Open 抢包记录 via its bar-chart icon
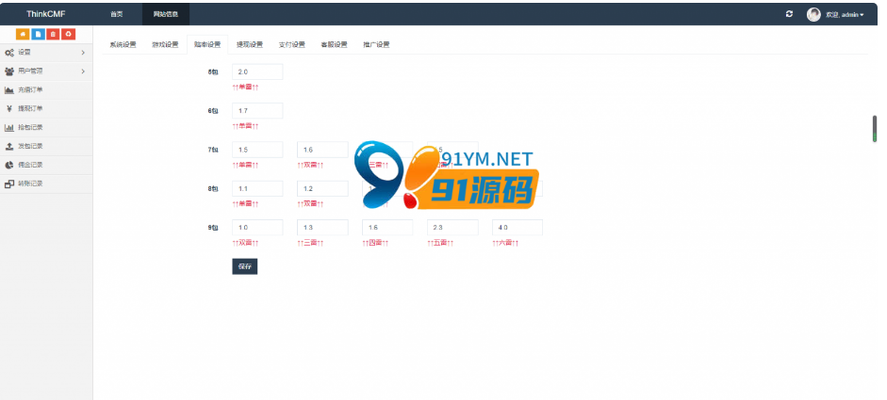 (x=9, y=128)
